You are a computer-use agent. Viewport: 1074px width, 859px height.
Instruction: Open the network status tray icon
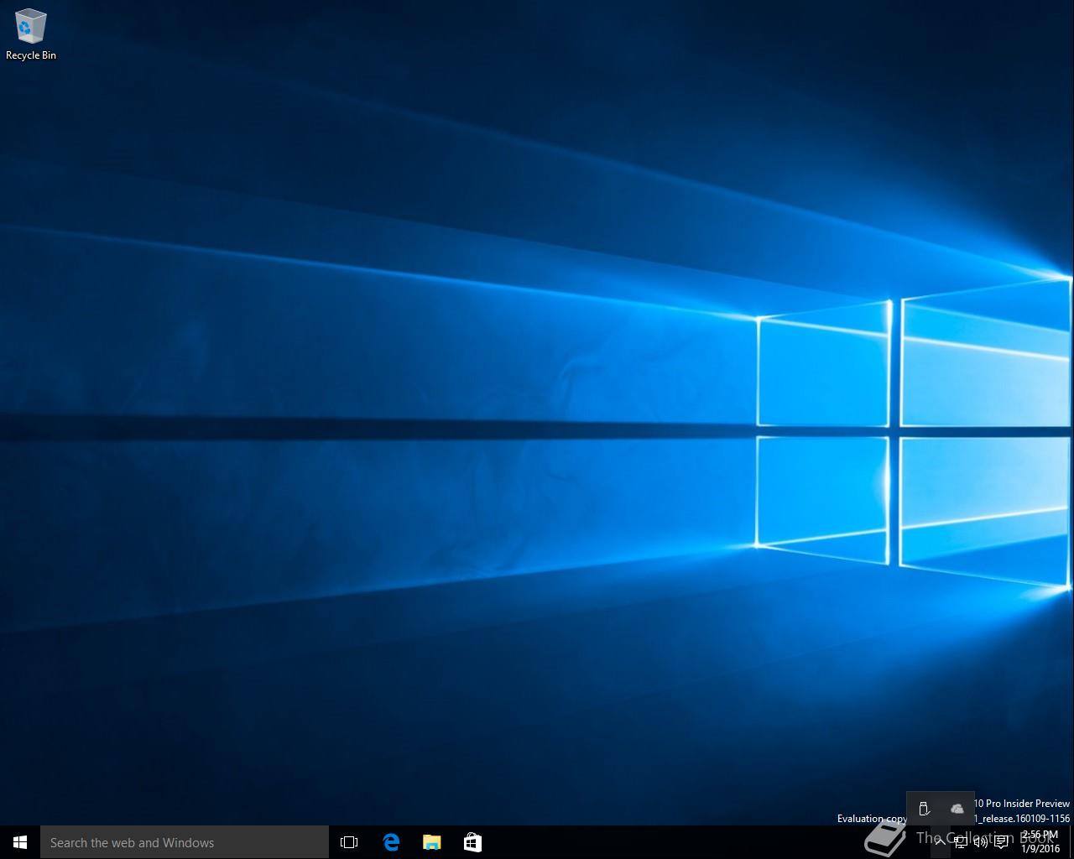[x=961, y=842]
